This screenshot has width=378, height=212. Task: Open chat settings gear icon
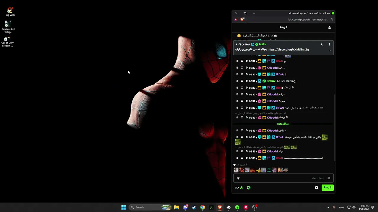[x=317, y=188]
